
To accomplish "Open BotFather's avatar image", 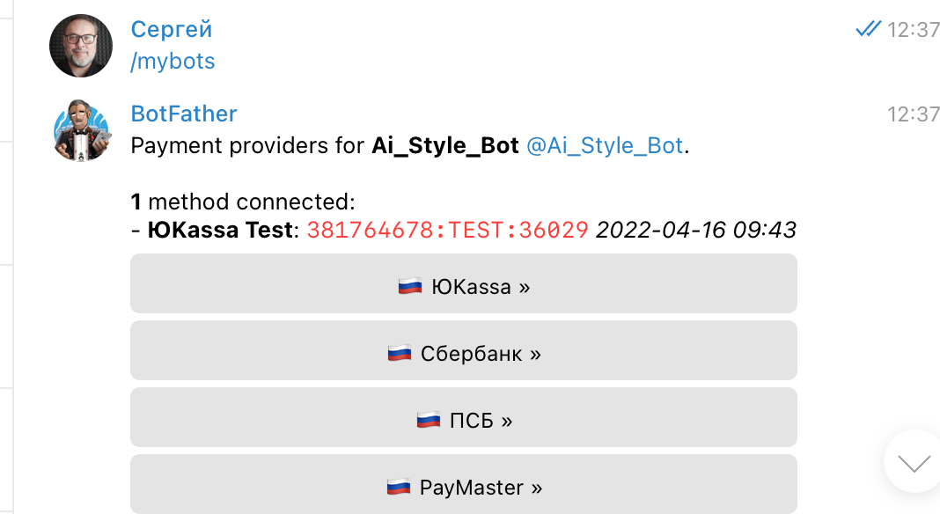I will click(80, 129).
